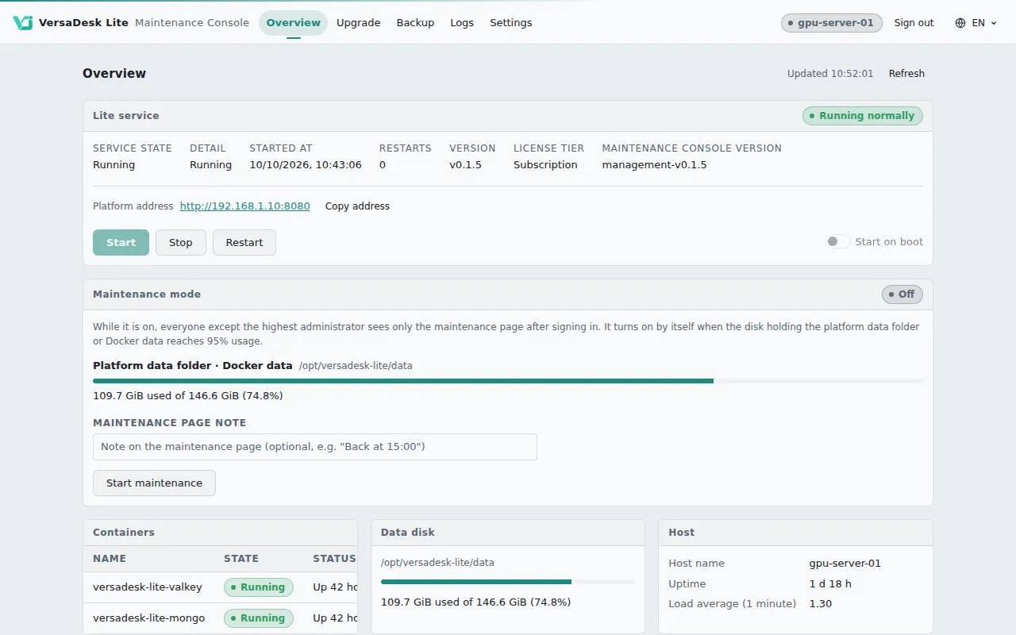The image size is (1016, 635).
Task: Click the load average value 1.30
Action: (821, 604)
